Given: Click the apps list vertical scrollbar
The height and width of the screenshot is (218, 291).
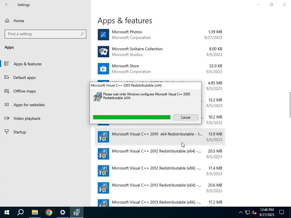Looking at the screenshot, I should pos(290,105).
